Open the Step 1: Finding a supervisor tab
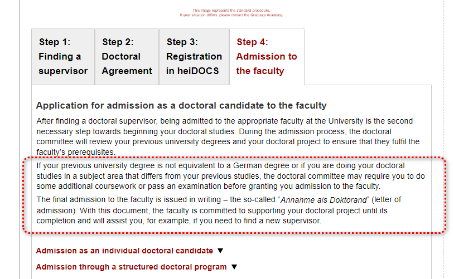This screenshot has width=454, height=279. 63,56
